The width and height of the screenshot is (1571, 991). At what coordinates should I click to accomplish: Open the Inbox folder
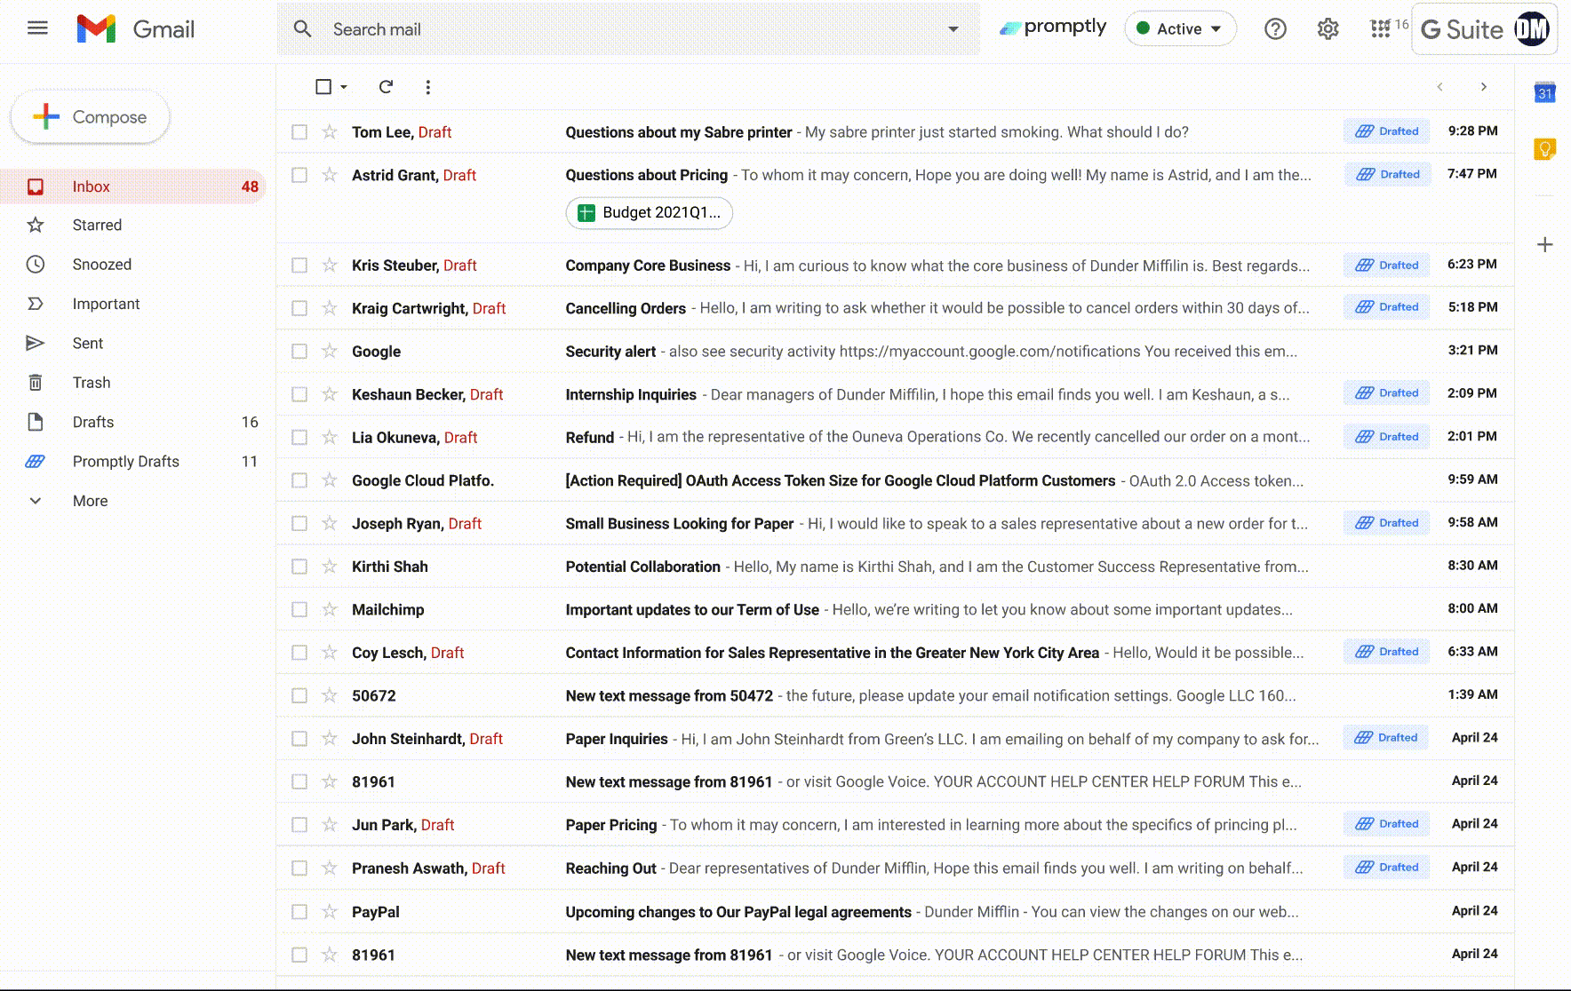133,186
